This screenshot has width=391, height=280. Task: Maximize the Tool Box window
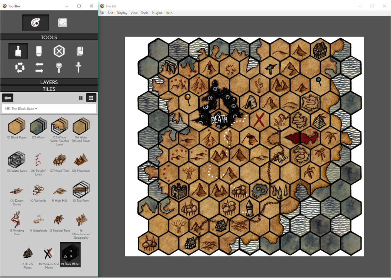click(79, 6)
